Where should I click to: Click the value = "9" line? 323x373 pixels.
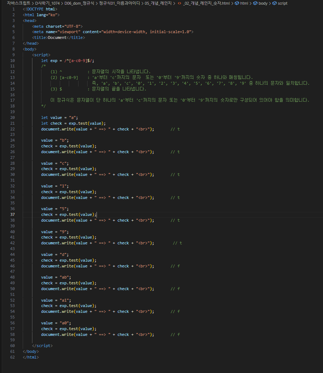(x=55, y=232)
